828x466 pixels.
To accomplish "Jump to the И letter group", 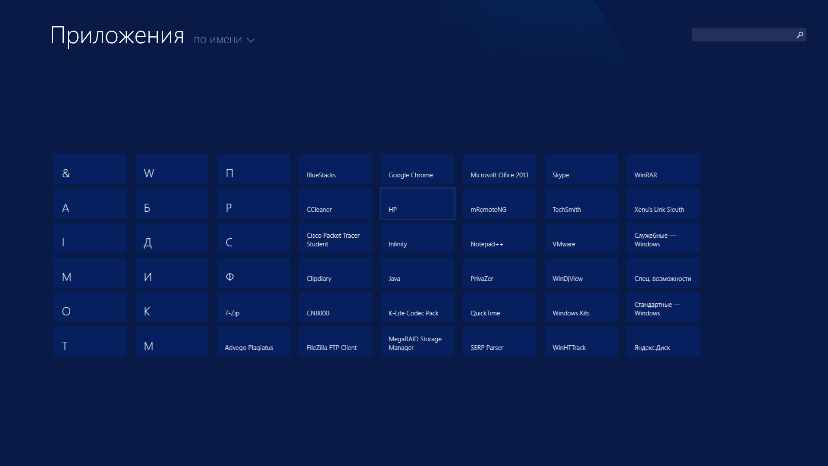I will [172, 273].
